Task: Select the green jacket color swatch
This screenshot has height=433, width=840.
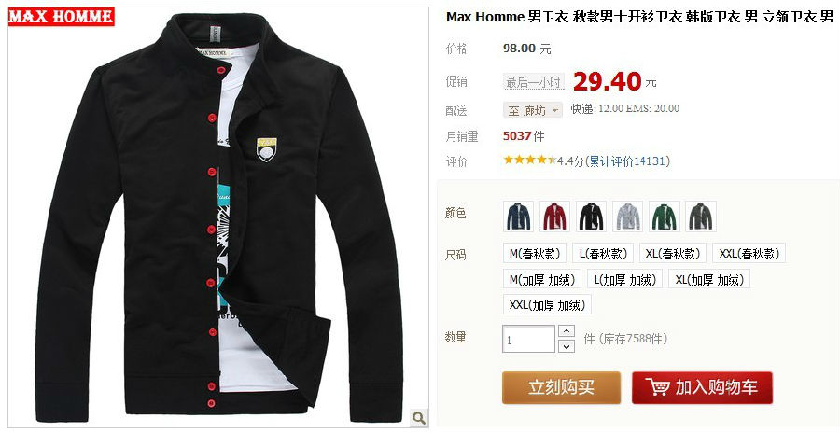Action: point(665,216)
